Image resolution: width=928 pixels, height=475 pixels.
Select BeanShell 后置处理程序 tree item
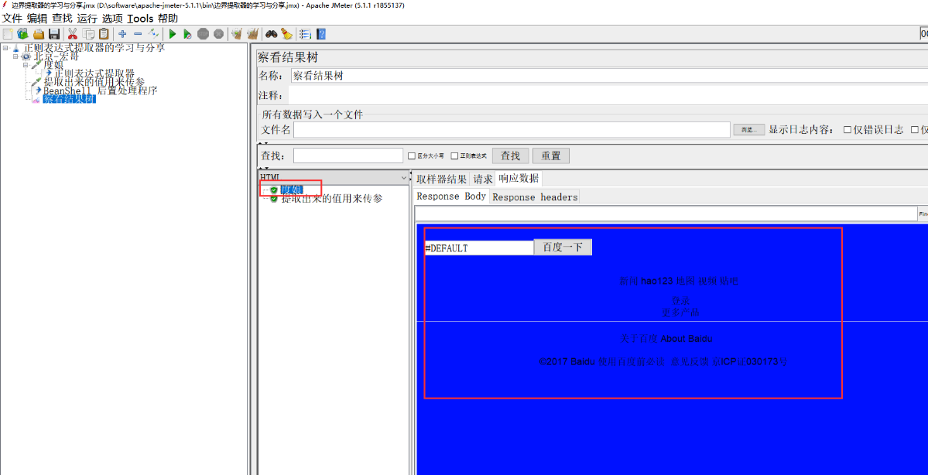tap(101, 91)
